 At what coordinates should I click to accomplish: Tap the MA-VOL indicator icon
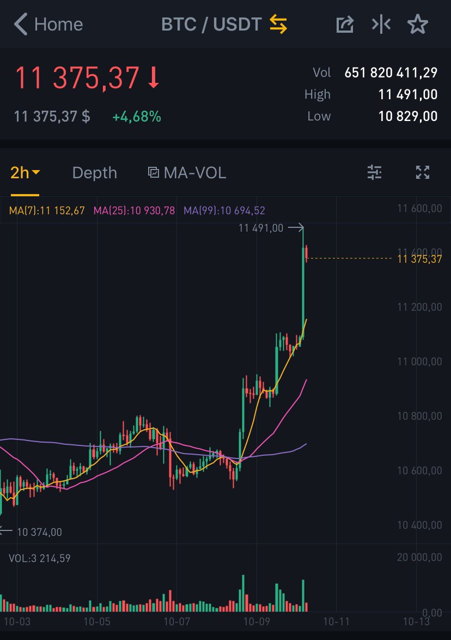point(154,173)
